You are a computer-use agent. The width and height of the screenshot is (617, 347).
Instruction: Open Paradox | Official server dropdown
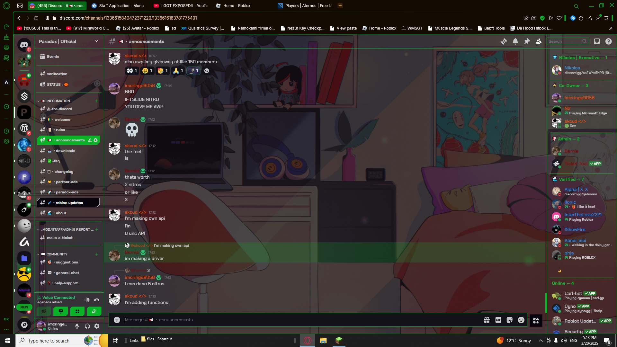96,41
